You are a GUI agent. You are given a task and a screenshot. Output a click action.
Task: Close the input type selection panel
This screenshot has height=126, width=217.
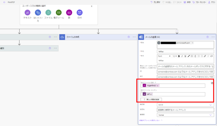point(91,6)
